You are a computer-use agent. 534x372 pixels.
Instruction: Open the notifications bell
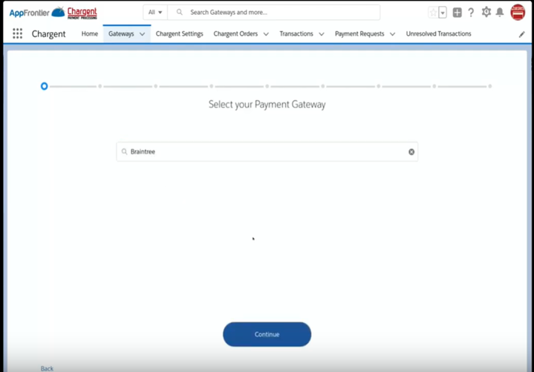[500, 13]
